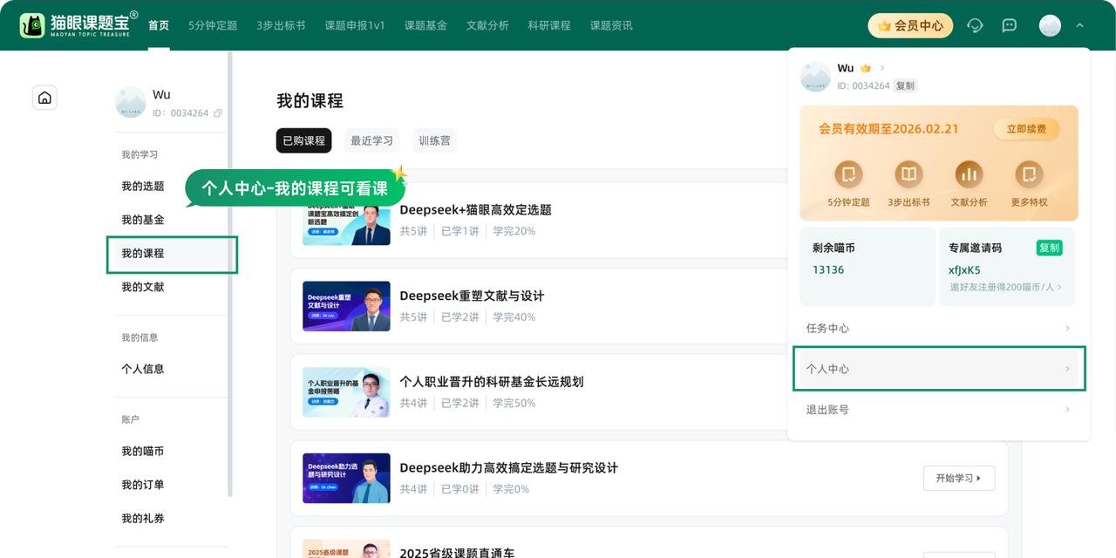Go to 首页 nav tab

[159, 25]
